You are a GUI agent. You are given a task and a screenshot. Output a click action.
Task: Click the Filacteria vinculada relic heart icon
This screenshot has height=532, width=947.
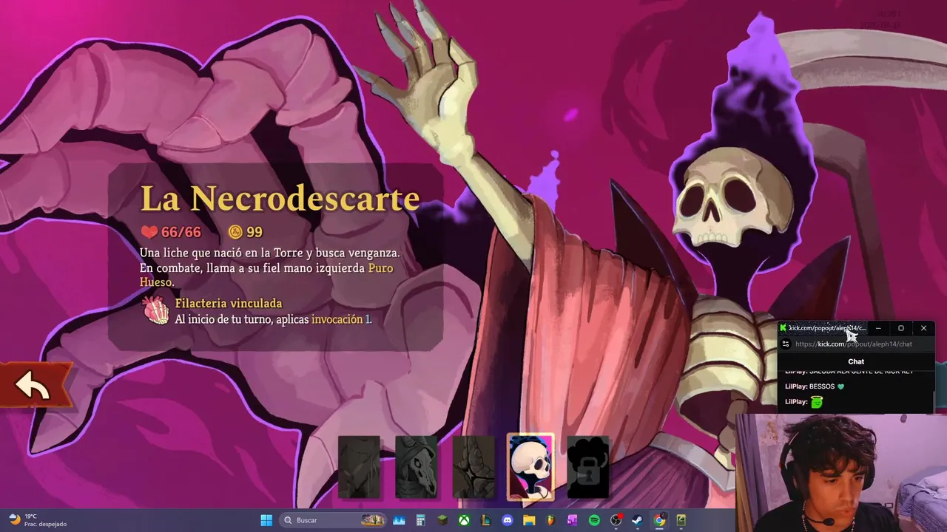point(155,311)
